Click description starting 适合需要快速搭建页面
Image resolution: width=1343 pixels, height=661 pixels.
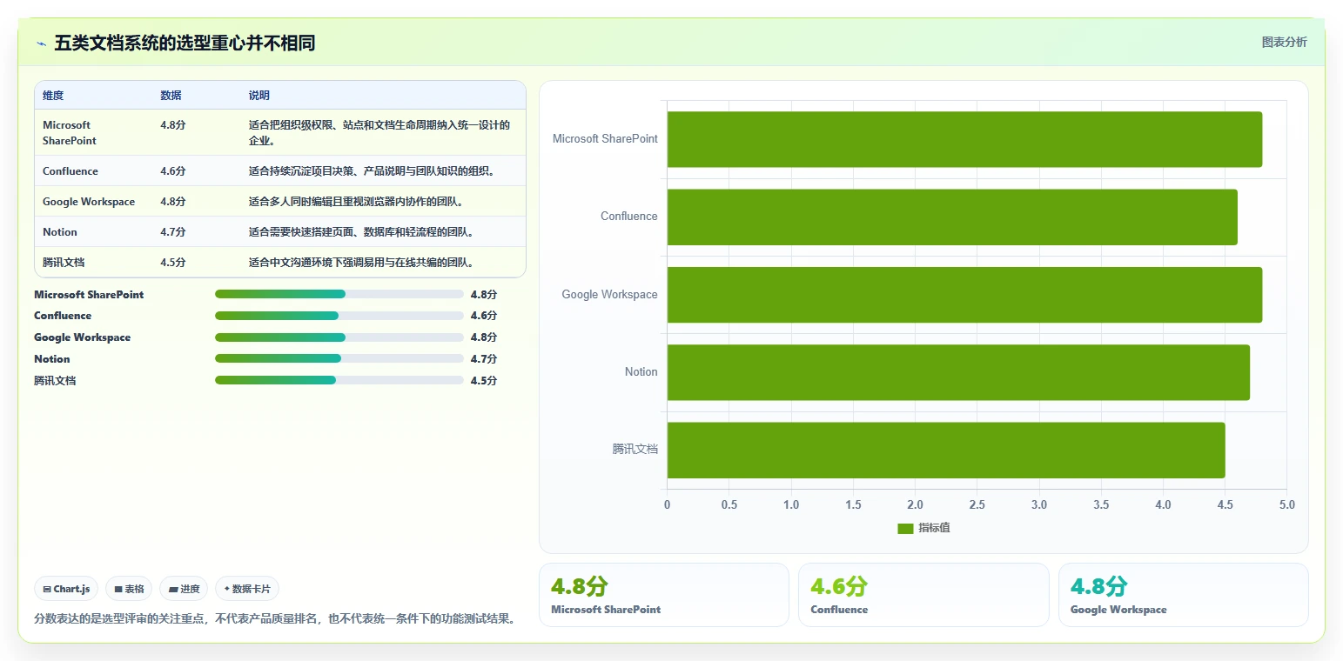point(361,232)
